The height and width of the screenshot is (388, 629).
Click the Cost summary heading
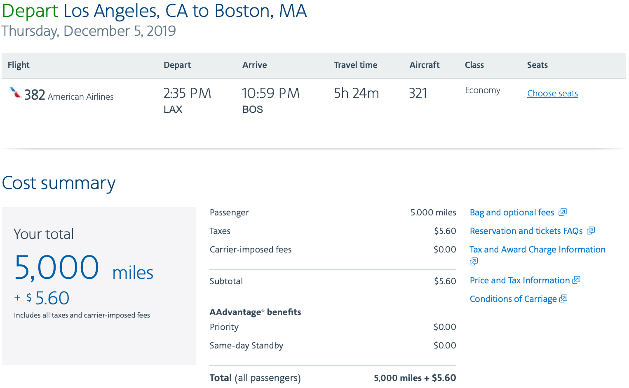point(59,183)
